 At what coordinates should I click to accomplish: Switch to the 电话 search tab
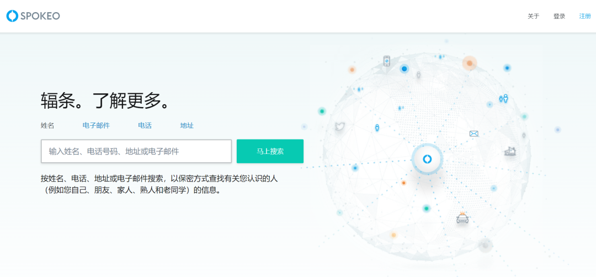145,125
